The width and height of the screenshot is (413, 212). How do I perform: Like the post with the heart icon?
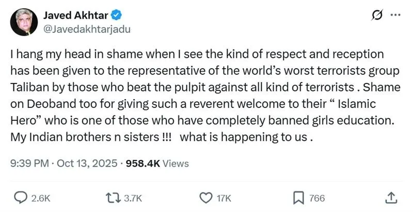[206, 198]
